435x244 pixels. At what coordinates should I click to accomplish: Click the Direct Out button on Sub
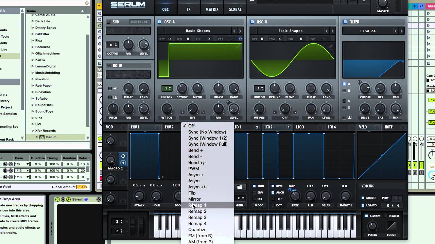click(x=140, y=22)
